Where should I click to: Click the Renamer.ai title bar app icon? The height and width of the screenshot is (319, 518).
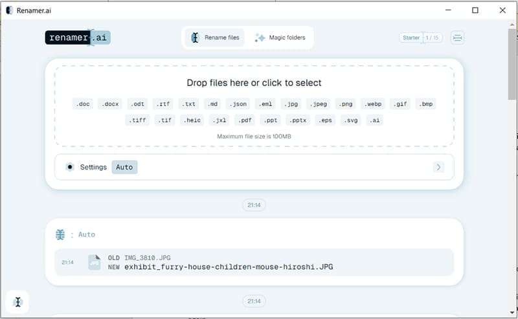pos(10,10)
